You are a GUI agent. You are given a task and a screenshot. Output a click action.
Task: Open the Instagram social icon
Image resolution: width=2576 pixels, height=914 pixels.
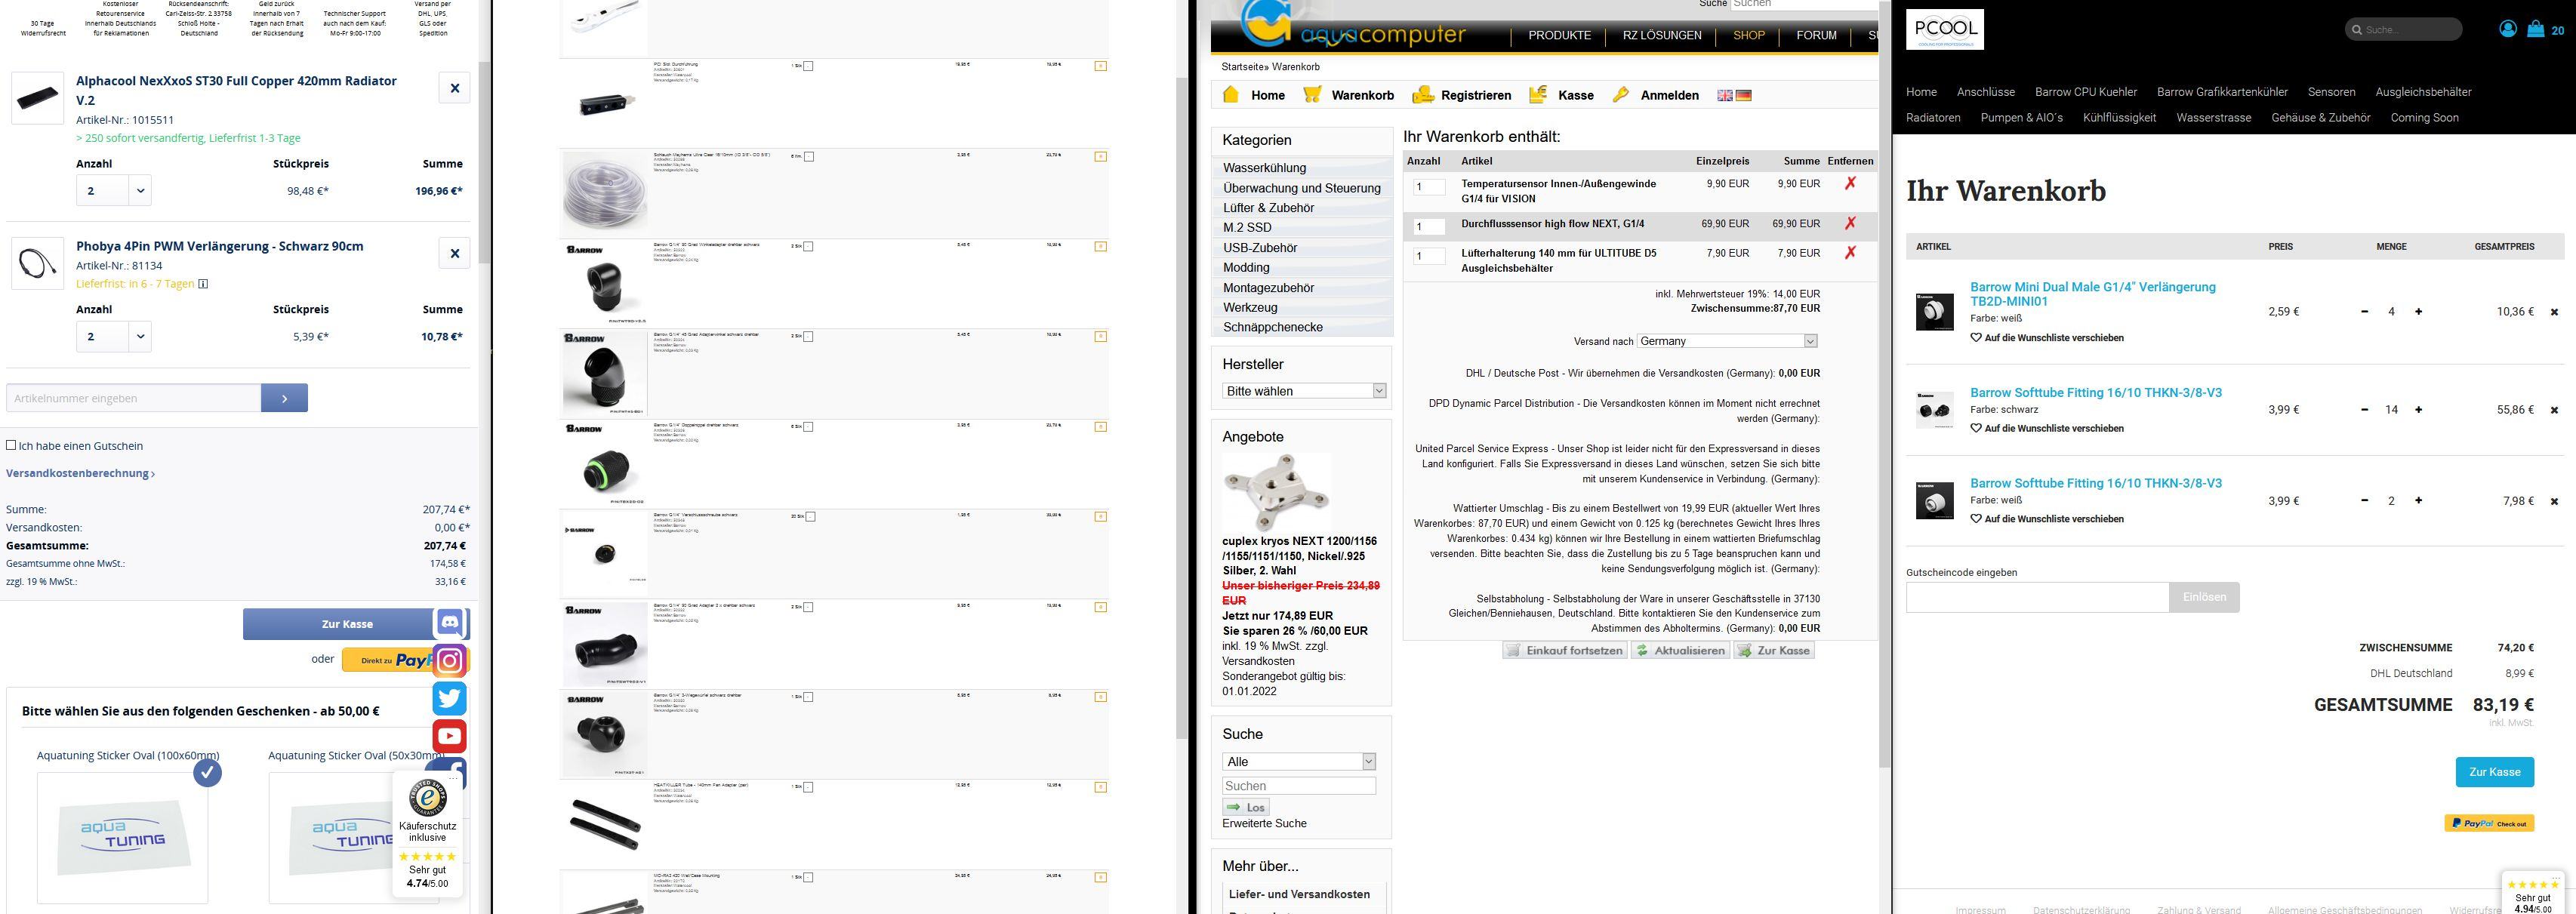coord(450,660)
